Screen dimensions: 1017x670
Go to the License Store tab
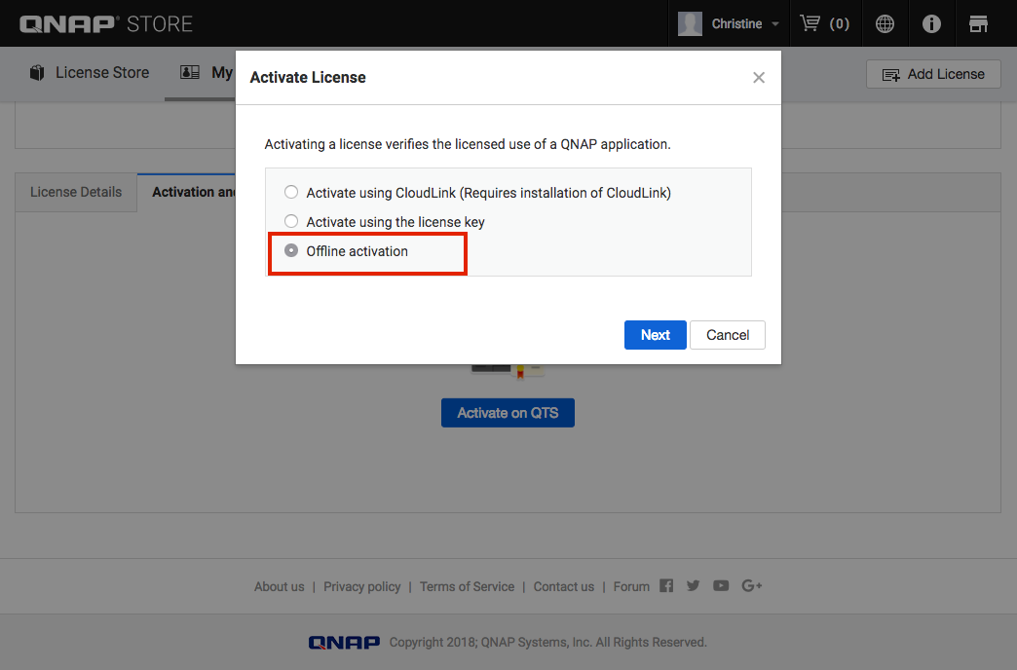tap(90, 73)
